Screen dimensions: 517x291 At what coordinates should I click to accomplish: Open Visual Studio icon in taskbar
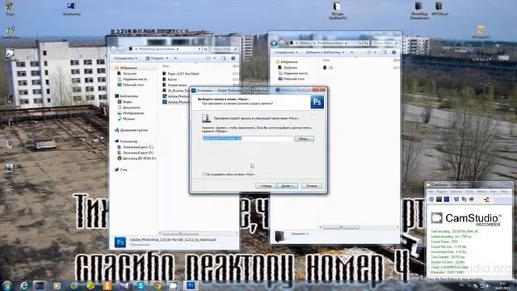[124, 285]
